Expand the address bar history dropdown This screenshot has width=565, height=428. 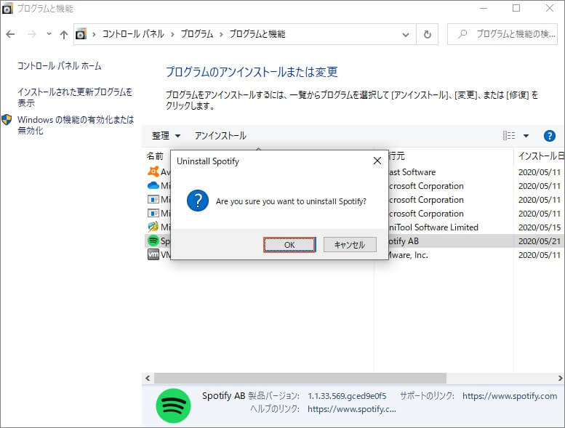point(406,35)
